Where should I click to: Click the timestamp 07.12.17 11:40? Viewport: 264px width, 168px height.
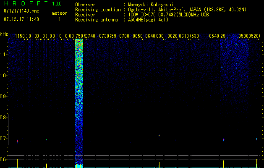tap(21, 19)
